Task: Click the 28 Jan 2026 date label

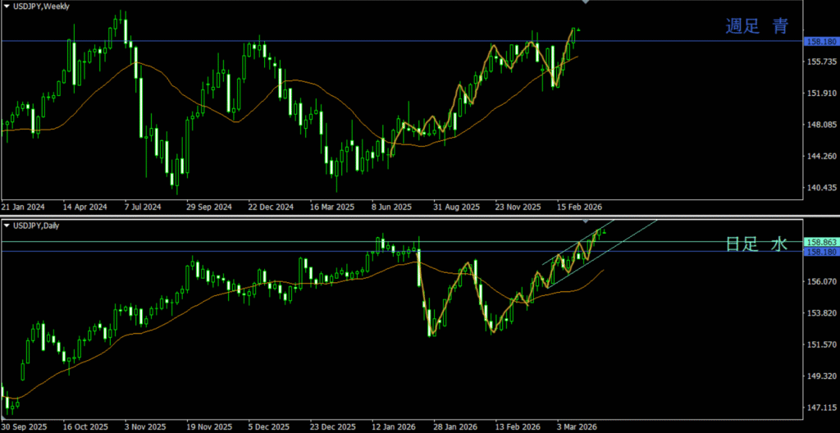Action: (455, 427)
